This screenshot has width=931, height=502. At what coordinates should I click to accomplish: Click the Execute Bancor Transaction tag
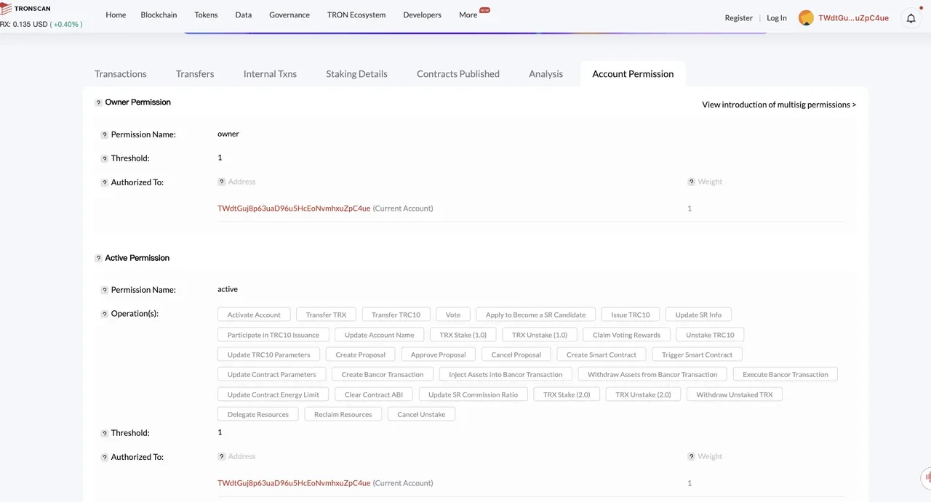pyautogui.click(x=786, y=375)
